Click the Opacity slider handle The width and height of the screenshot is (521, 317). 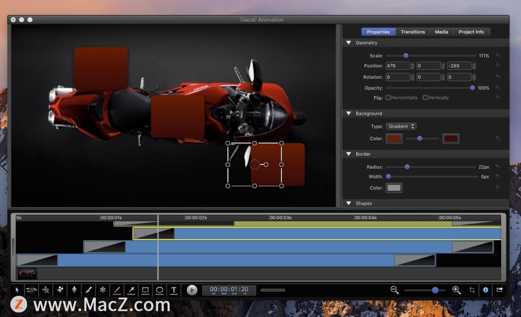tap(472, 88)
